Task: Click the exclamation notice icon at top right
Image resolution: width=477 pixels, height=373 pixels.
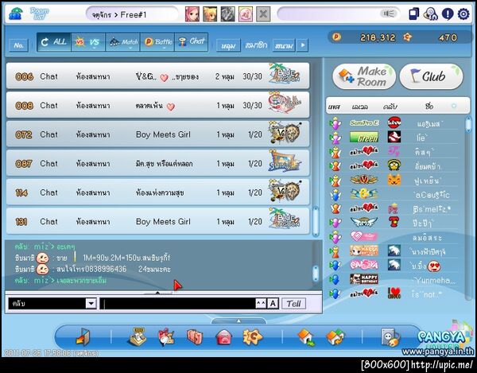Action: (448, 14)
